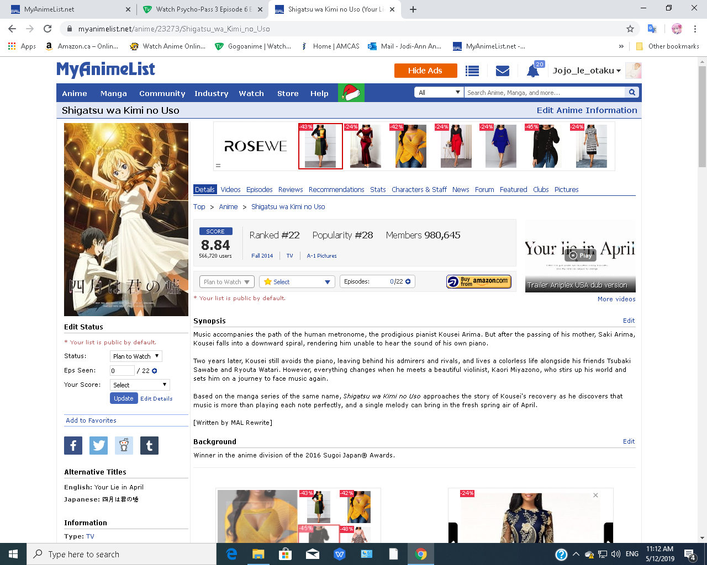Share on Reddit

pos(124,445)
